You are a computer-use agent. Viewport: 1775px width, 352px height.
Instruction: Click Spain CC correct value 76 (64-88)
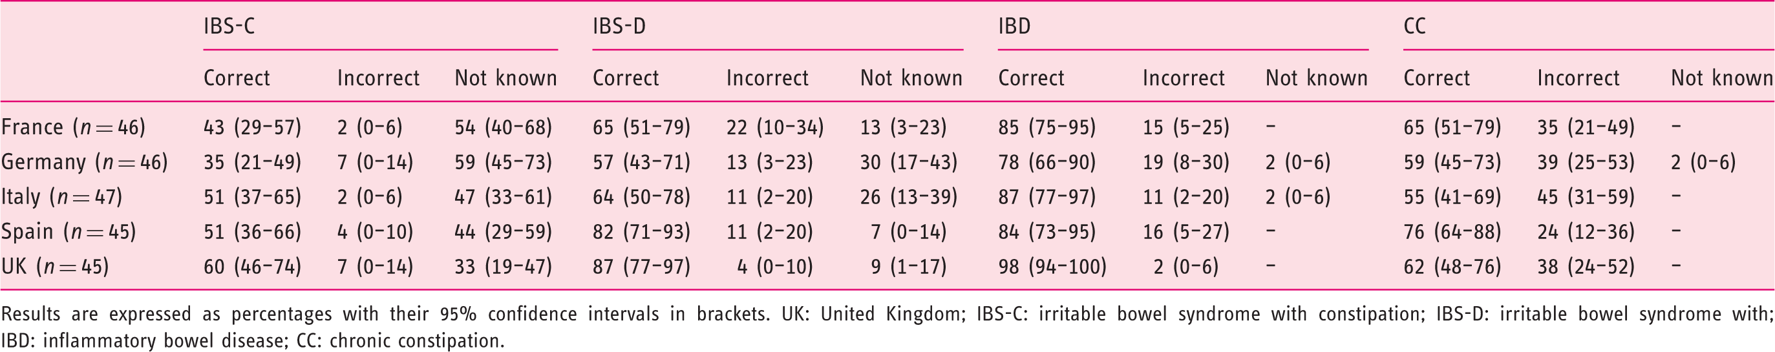tap(1452, 231)
